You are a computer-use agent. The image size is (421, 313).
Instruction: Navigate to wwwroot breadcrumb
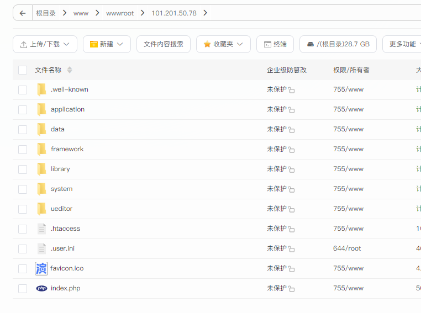[x=120, y=13]
